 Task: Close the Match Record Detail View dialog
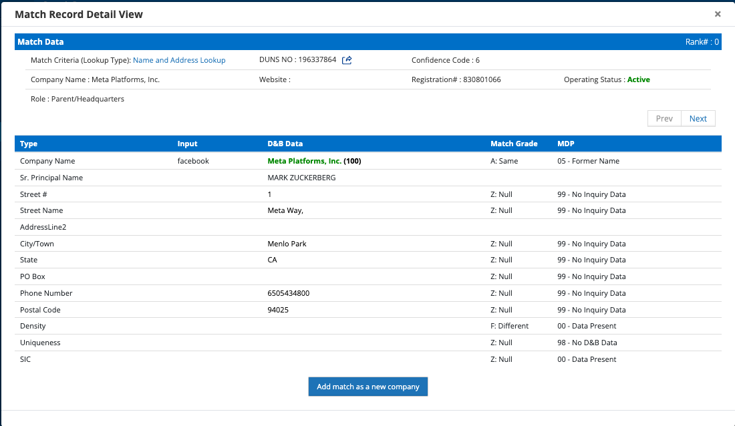tap(718, 14)
